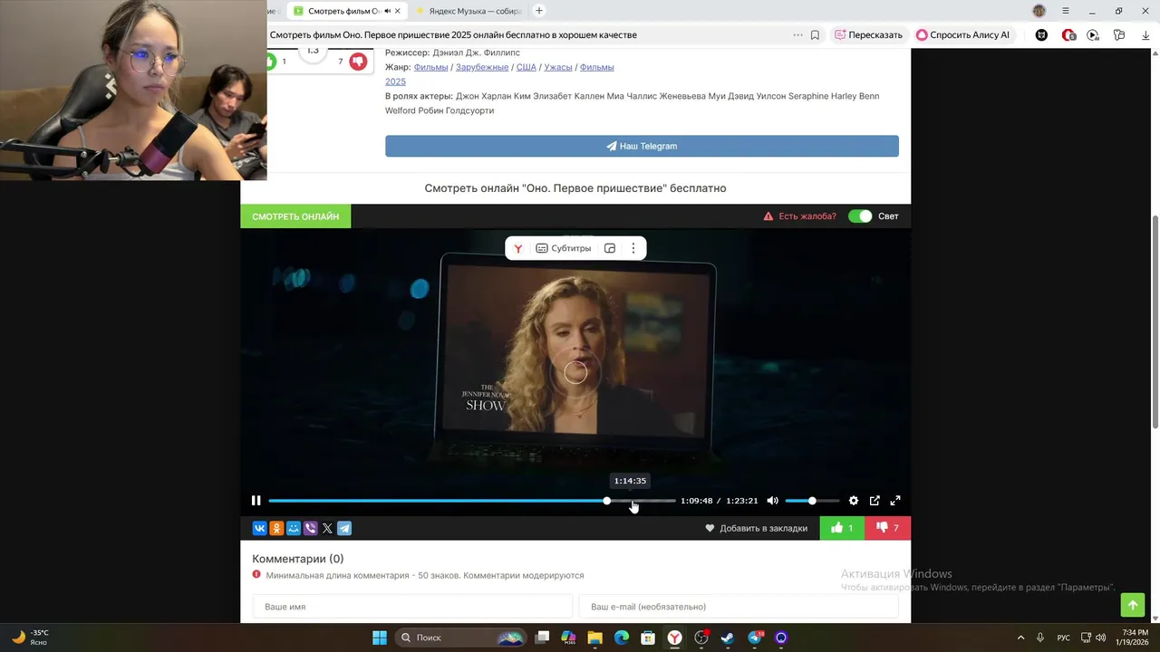Open player settings gear
1160x652 pixels.
click(x=854, y=501)
